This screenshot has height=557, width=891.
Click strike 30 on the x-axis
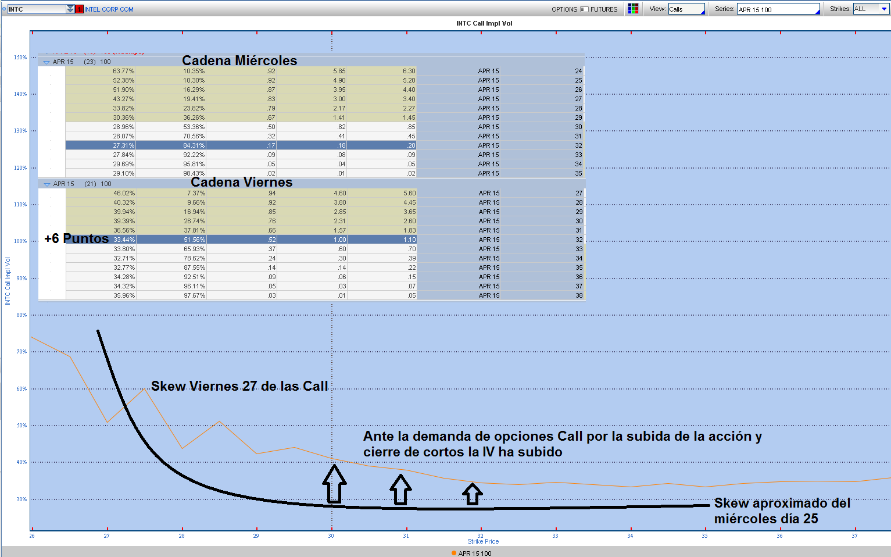click(x=331, y=536)
